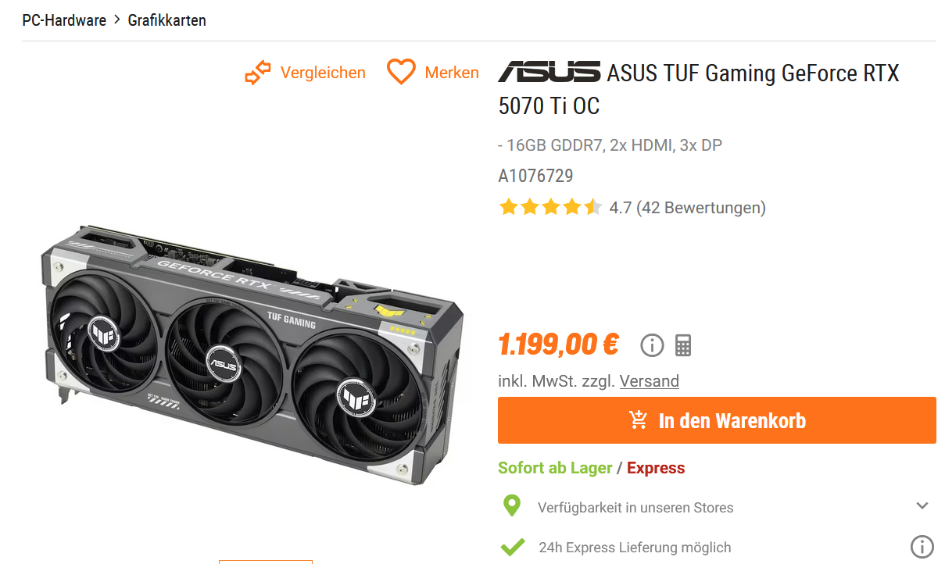Add product via In den Warenkorb

717,420
